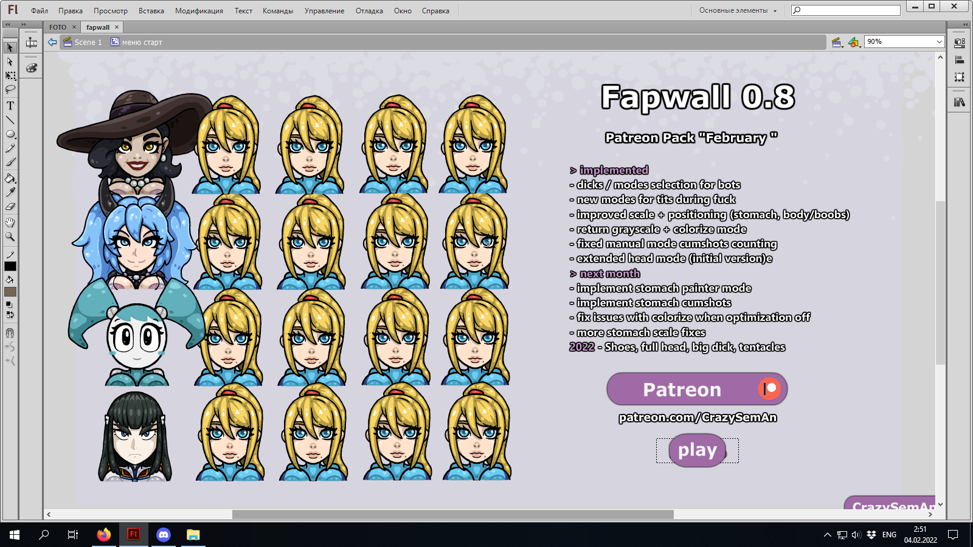973x547 pixels.
Task: Click the vertical scrollbar up arrow
Action: click(940, 57)
